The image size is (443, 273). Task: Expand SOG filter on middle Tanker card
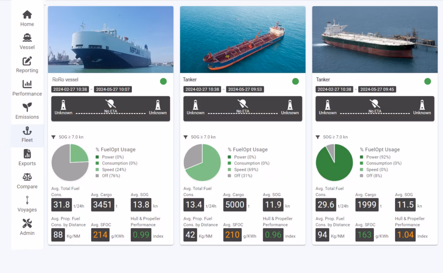(186, 137)
